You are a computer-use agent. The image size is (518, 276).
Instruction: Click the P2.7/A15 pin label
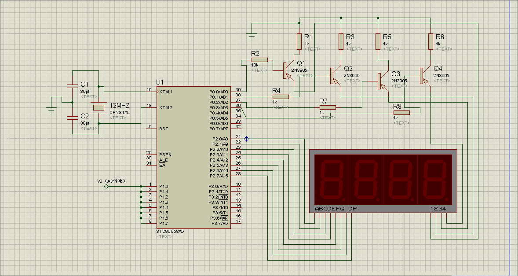pyautogui.click(x=219, y=176)
